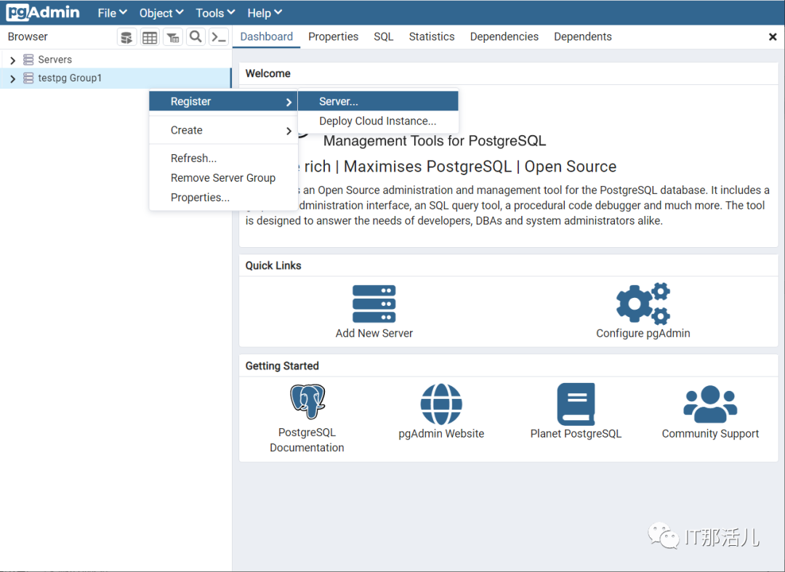Screen dimensions: 785x572
Task: Choose Server... from the Register submenu
Action: 378,101
